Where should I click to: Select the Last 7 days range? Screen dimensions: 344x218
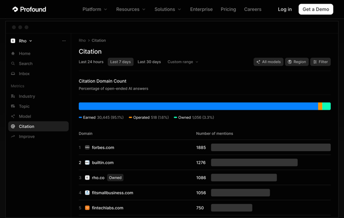pos(120,62)
